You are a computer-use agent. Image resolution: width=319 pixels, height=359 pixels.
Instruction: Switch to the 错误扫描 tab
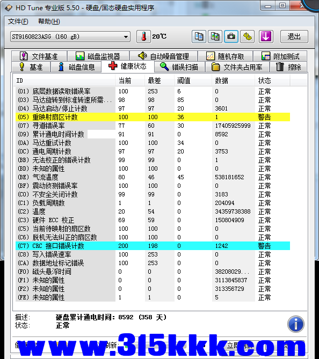click(179, 67)
